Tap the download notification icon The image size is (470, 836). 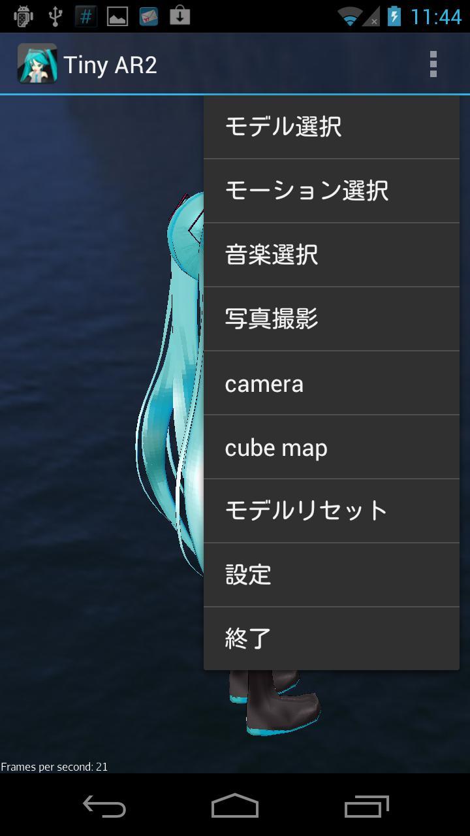click(x=180, y=16)
